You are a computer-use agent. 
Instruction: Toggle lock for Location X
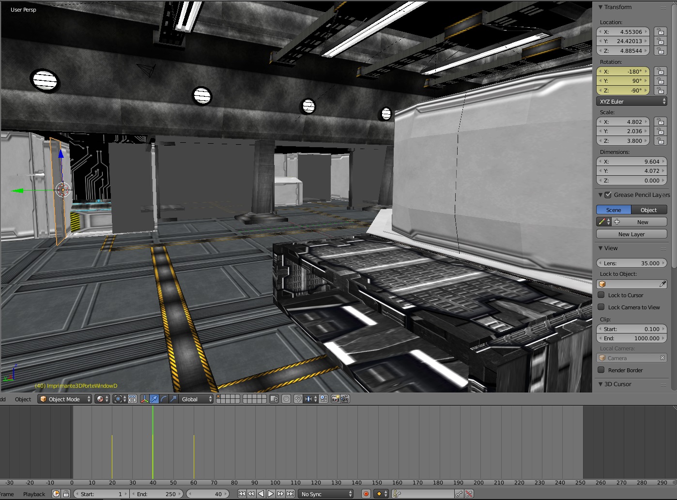(660, 31)
